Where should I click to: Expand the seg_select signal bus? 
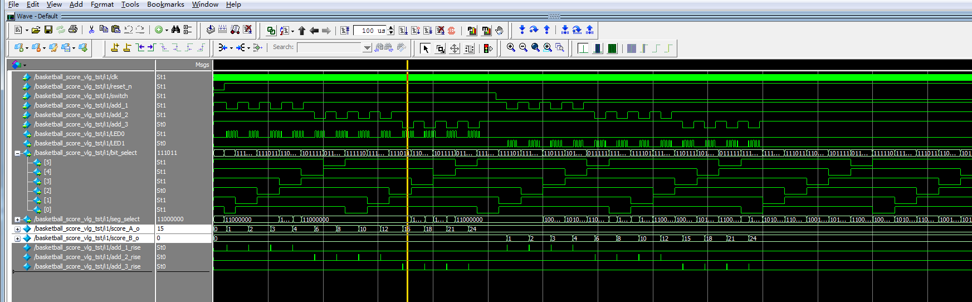(17, 220)
